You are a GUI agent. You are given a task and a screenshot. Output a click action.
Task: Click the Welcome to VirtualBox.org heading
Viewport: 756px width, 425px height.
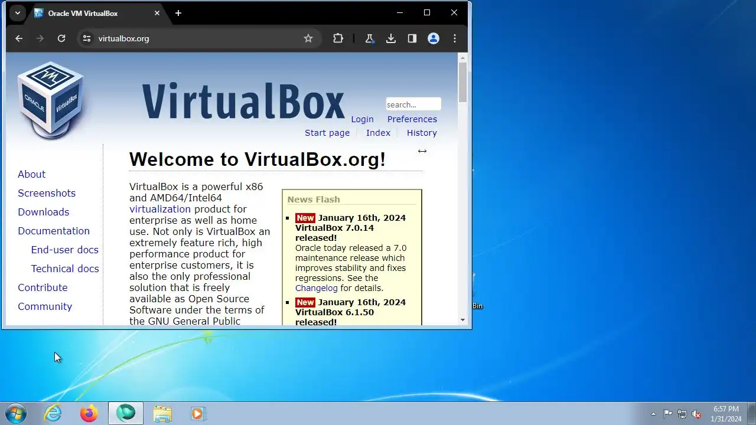(x=258, y=159)
